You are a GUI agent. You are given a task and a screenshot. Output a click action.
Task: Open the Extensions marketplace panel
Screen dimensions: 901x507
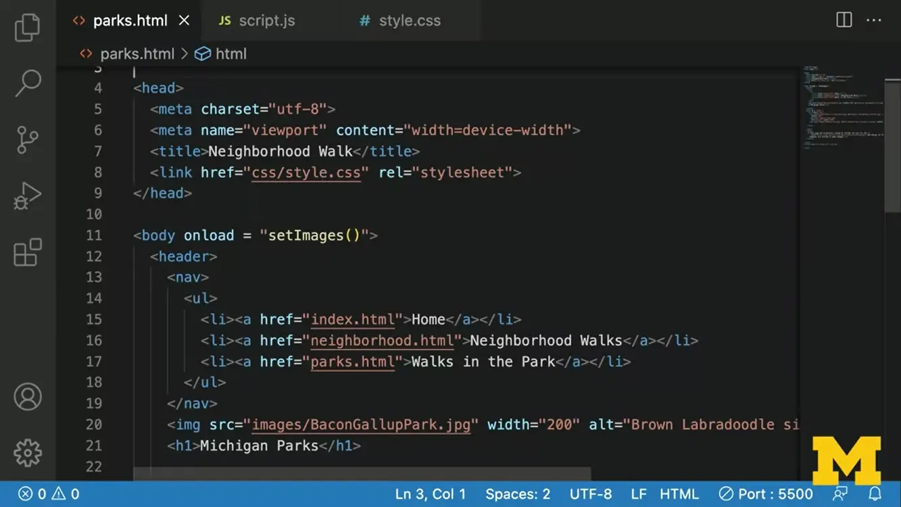tap(28, 252)
